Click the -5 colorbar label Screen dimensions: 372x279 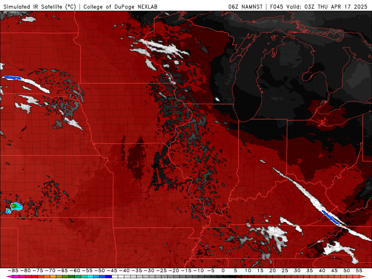click(211, 271)
